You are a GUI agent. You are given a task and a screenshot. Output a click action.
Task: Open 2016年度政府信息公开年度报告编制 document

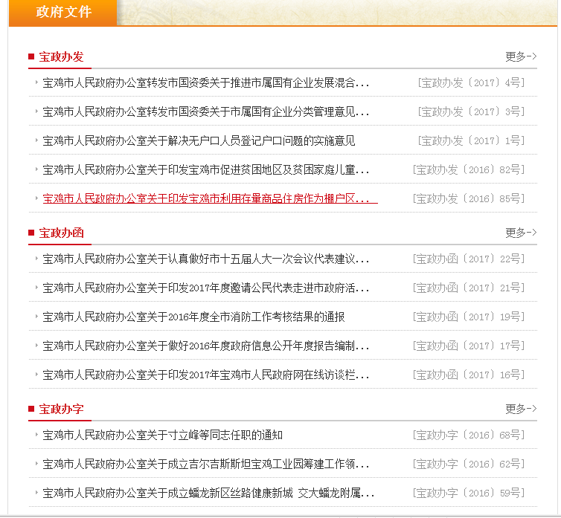(x=205, y=346)
